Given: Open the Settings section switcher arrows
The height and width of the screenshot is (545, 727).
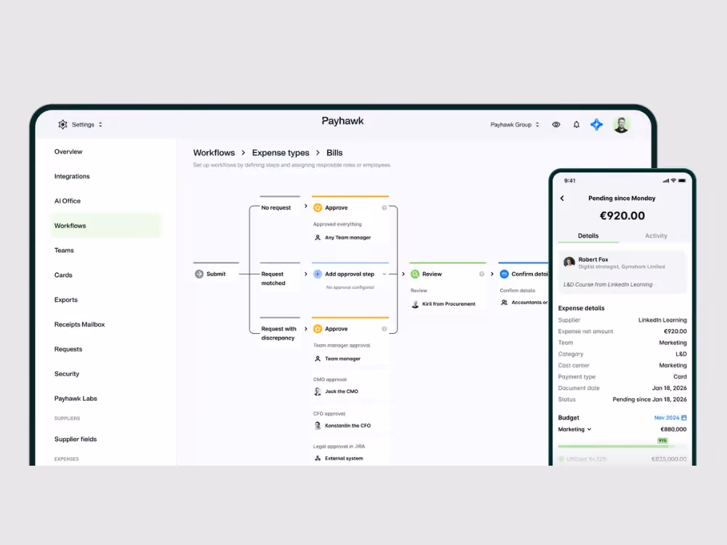Looking at the screenshot, I should pyautogui.click(x=100, y=124).
